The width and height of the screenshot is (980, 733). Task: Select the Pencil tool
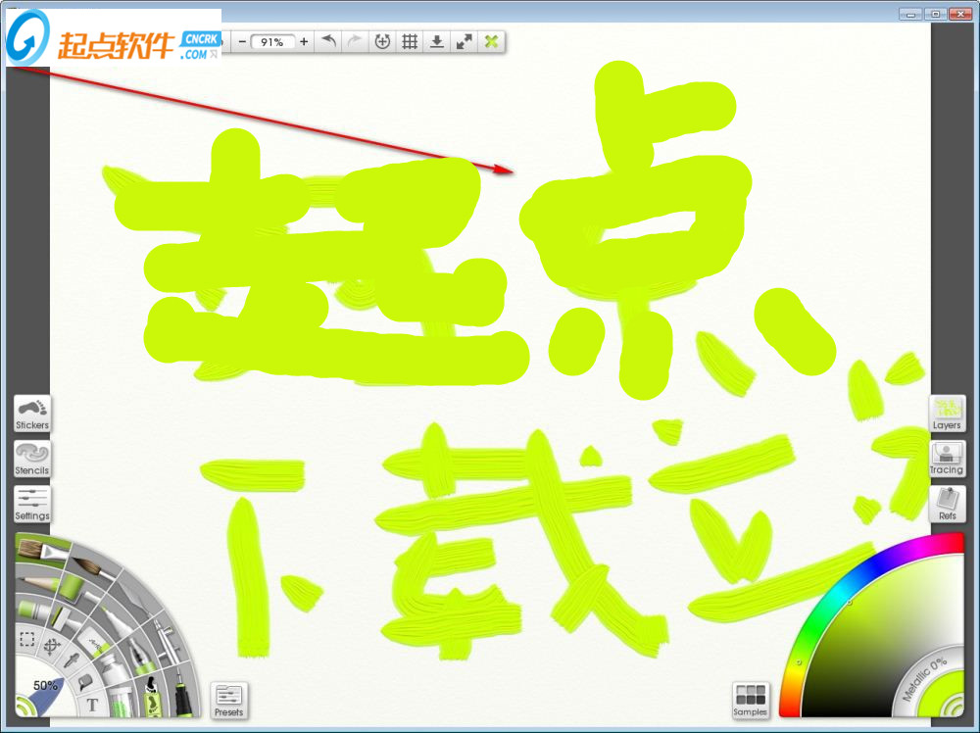click(39, 581)
